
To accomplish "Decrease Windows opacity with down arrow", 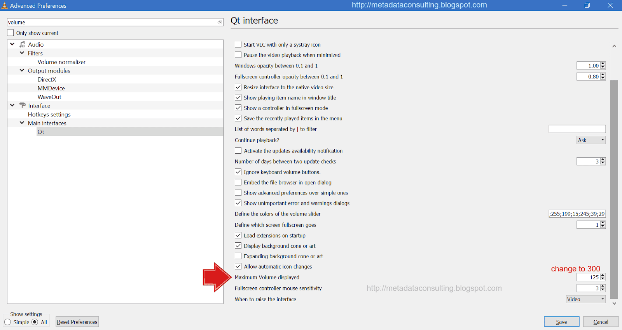I will [603, 68].
